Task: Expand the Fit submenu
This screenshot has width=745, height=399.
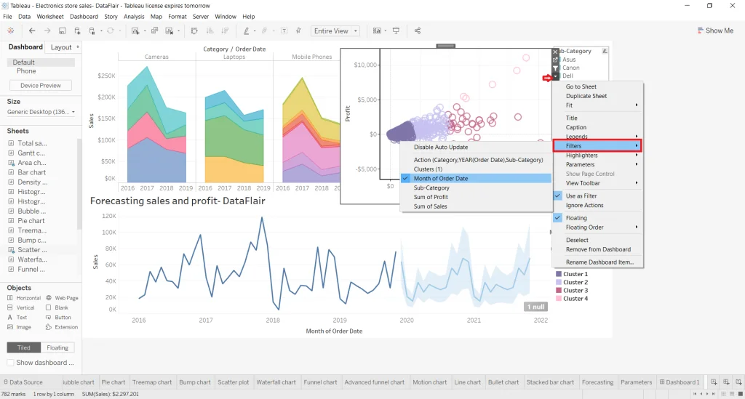Action: 598,105
